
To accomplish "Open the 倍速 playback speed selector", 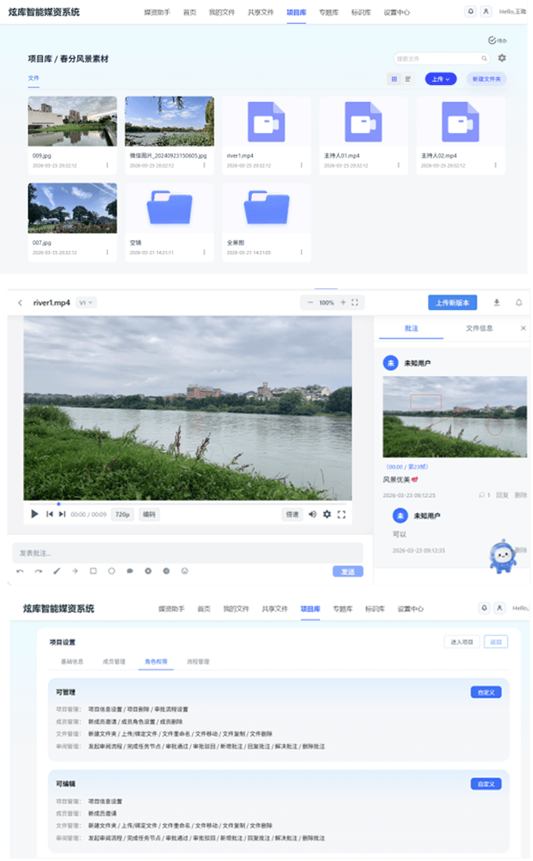I will (292, 514).
